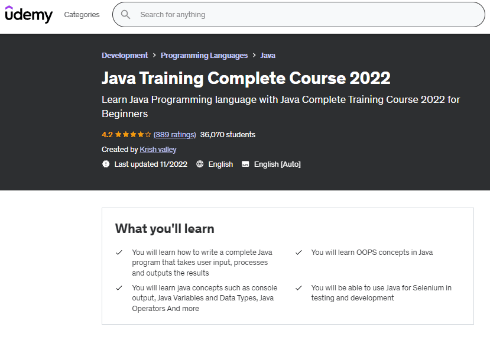This screenshot has width=490, height=343.
Task: Click the Udemy logo
Action: coord(28,14)
